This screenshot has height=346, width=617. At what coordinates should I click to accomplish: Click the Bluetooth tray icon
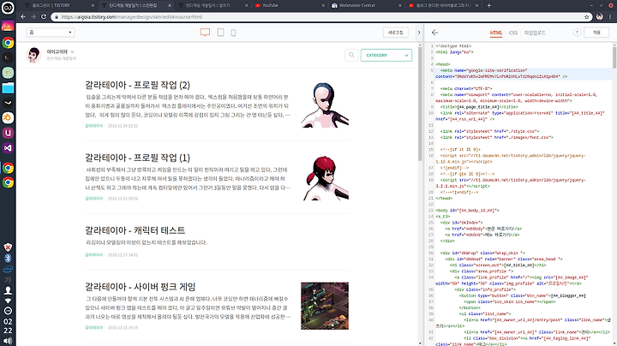point(8,259)
